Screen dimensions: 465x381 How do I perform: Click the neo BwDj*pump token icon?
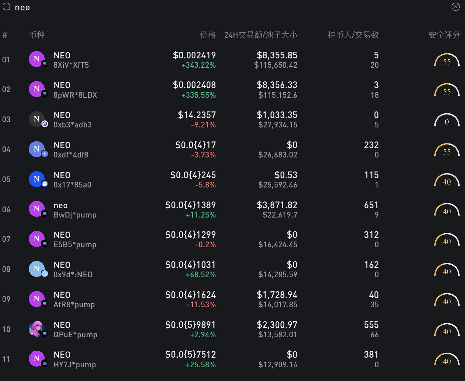37,209
